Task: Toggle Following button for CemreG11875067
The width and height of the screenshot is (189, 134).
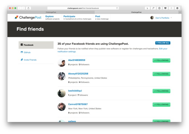Action: (161, 104)
